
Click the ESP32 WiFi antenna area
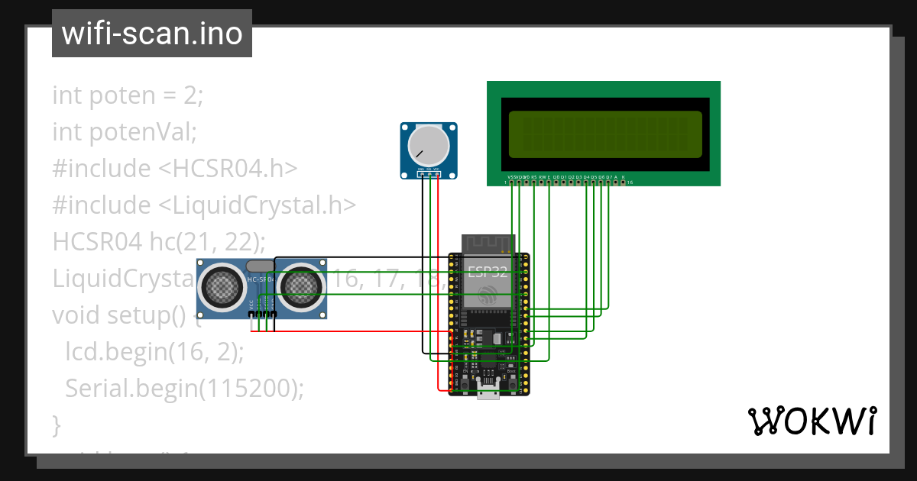[x=488, y=244]
